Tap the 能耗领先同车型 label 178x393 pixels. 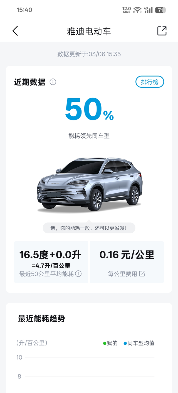pyautogui.click(x=89, y=136)
